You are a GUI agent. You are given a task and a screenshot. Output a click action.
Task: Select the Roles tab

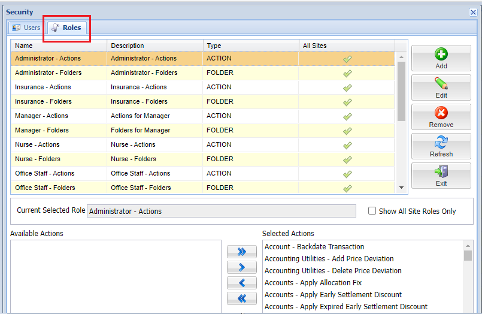point(66,28)
